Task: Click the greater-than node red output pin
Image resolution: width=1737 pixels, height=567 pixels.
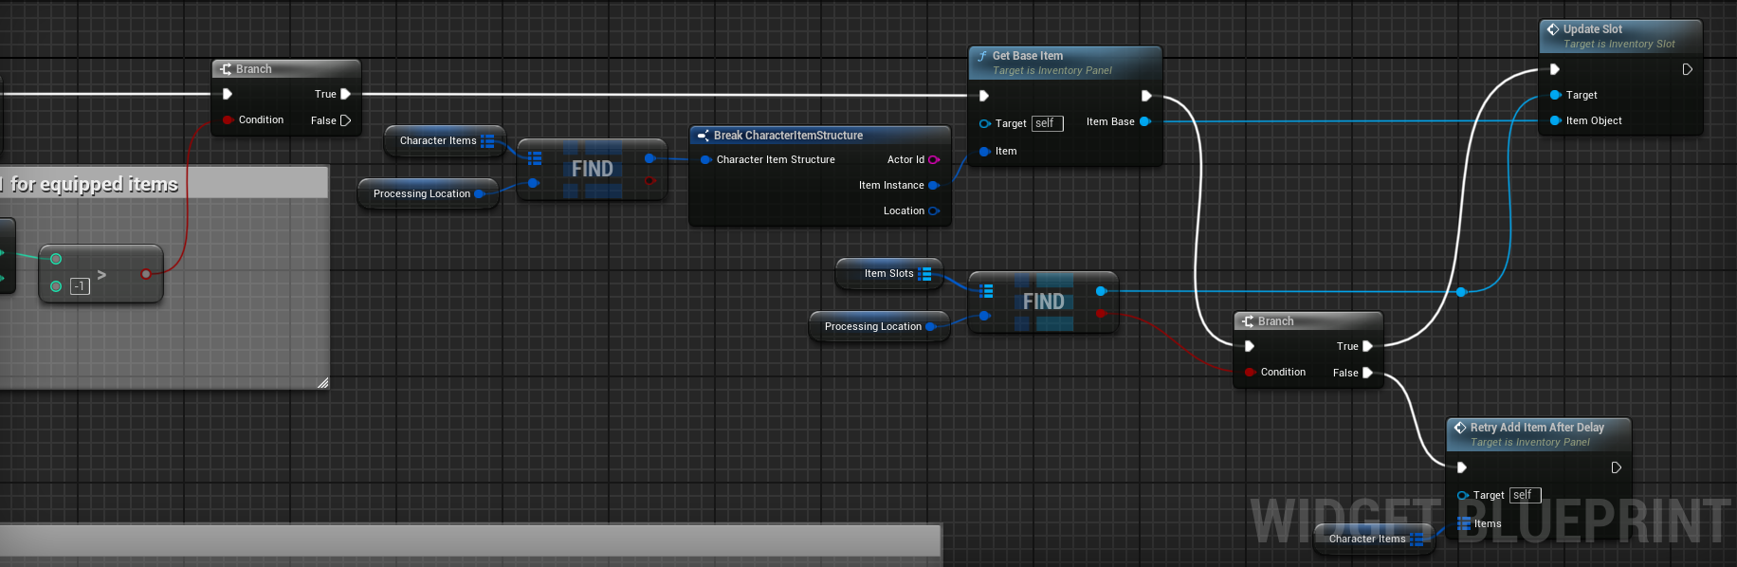Action: [145, 274]
